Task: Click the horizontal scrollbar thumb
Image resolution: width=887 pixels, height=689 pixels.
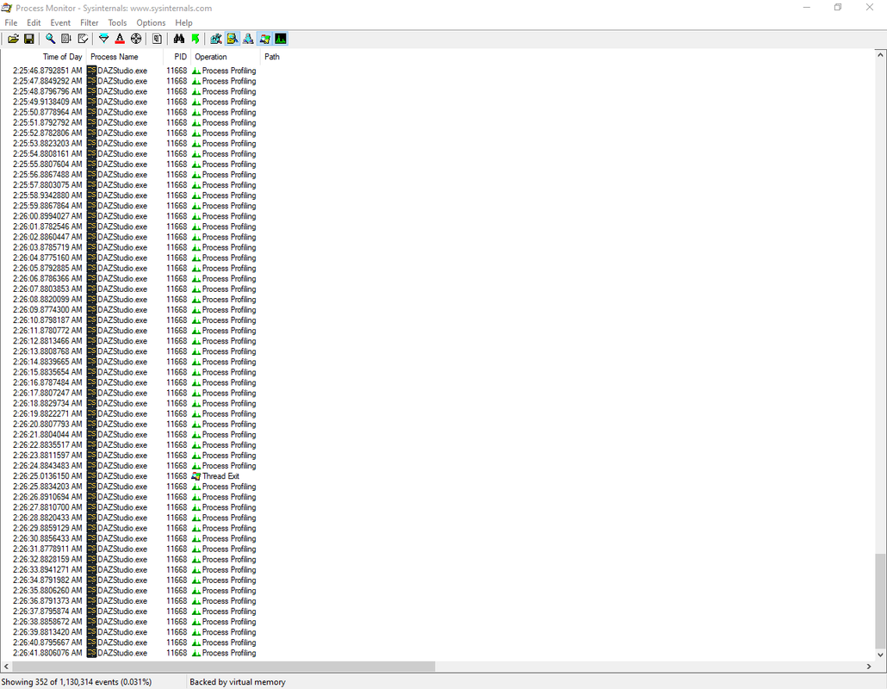Action: 223,667
